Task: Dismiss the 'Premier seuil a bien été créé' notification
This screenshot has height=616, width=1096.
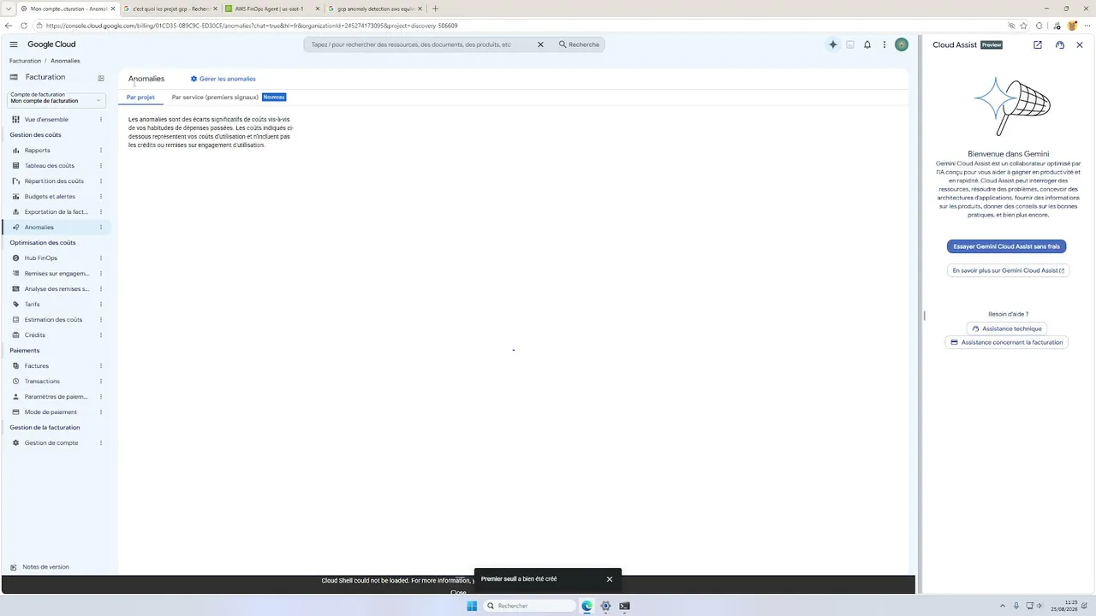Action: click(610, 579)
